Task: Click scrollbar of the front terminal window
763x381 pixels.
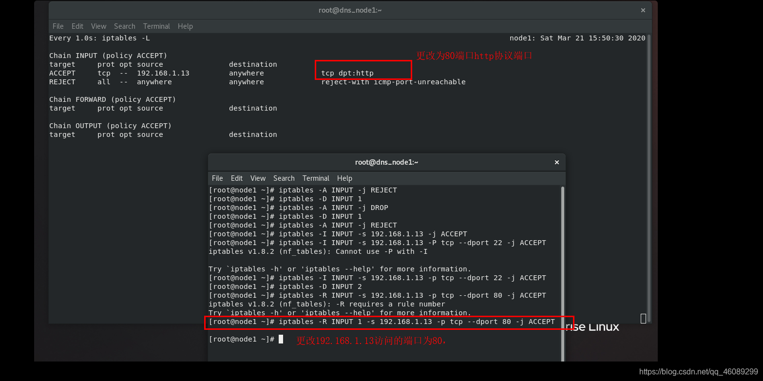Action: [x=563, y=273]
